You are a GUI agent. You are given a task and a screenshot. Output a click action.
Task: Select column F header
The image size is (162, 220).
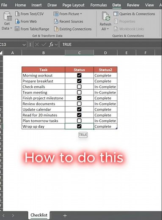click(x=146, y=53)
